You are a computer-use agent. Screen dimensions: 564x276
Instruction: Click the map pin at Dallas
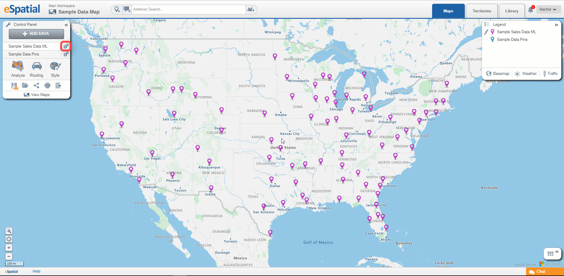coord(271,179)
